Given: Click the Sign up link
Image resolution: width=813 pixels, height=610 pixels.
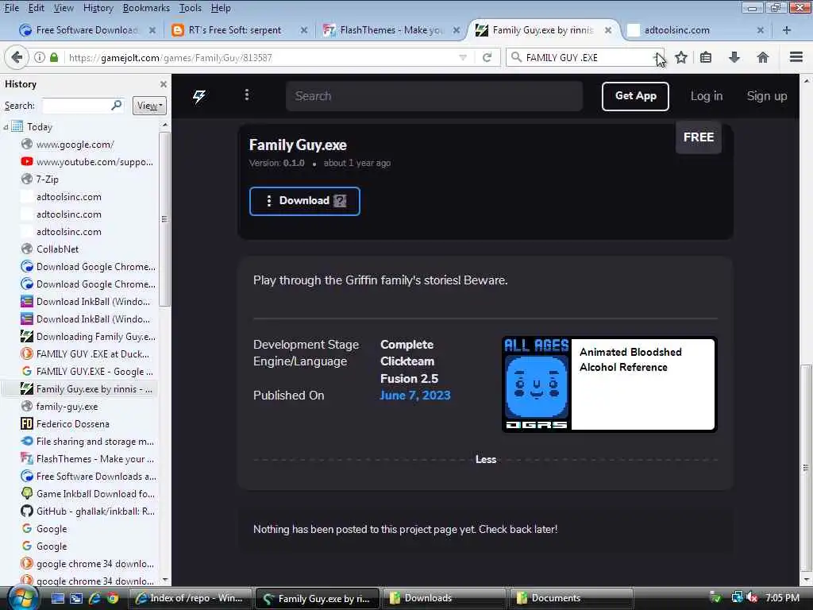Looking at the screenshot, I should (x=767, y=96).
